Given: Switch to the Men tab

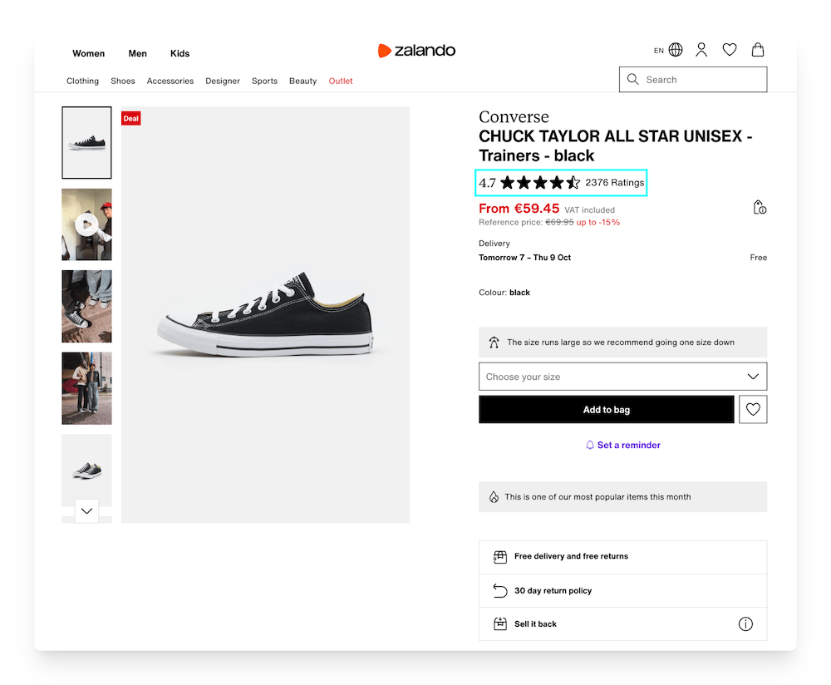Looking at the screenshot, I should pos(137,54).
